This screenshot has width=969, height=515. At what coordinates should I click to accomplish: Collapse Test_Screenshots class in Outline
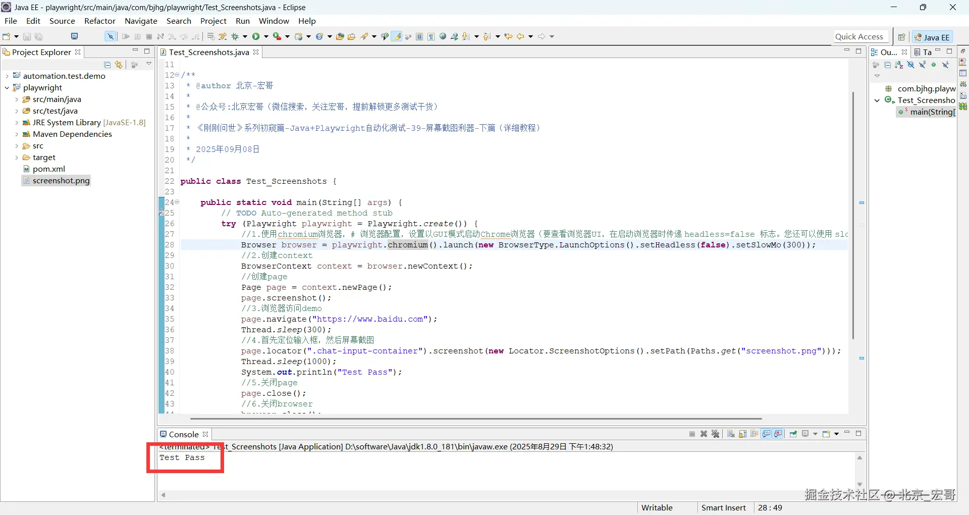point(877,100)
